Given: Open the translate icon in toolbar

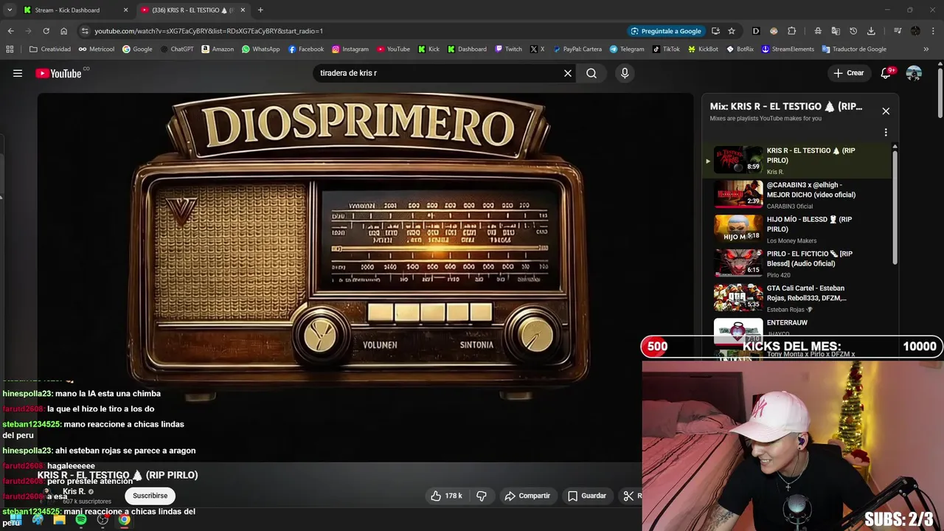Looking at the screenshot, I should tap(836, 31).
